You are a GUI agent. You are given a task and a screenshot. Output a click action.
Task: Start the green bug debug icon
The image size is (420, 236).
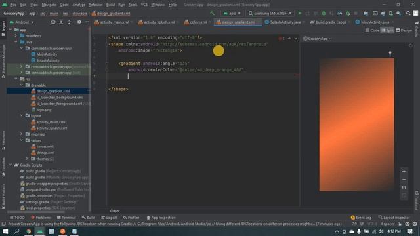click(x=324, y=13)
